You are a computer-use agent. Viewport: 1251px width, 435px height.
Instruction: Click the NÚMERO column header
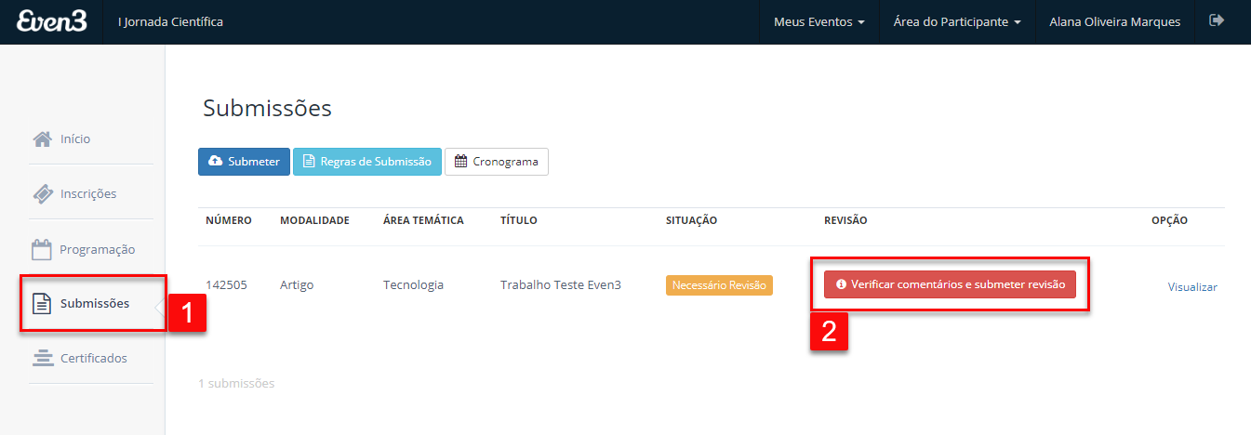[x=229, y=220]
